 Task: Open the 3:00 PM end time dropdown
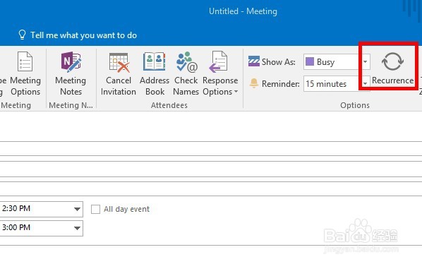click(x=77, y=228)
